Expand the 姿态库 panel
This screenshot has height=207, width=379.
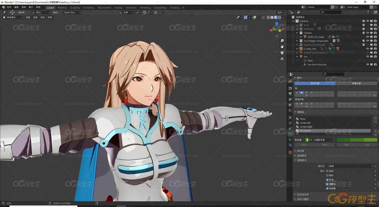(300, 151)
